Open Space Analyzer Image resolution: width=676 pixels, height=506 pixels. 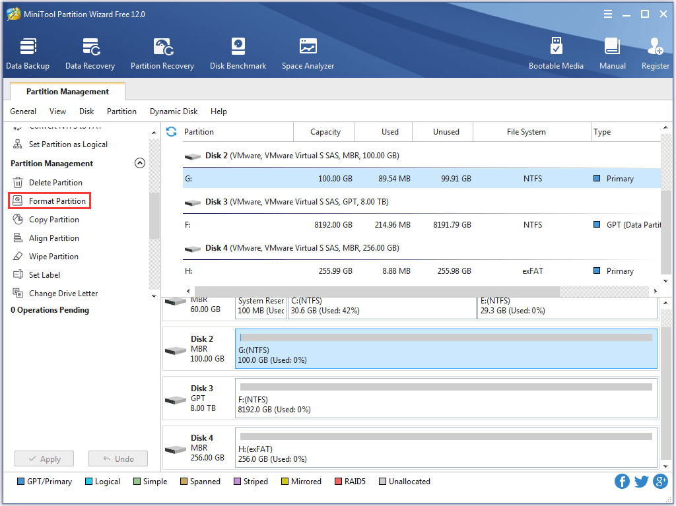pos(308,53)
